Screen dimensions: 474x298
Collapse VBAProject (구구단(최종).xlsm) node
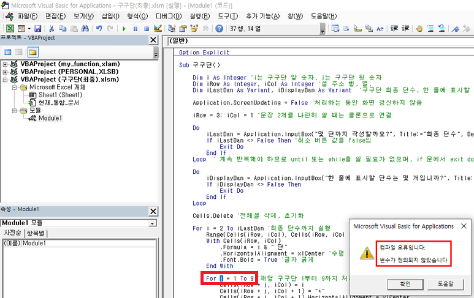pos(5,80)
